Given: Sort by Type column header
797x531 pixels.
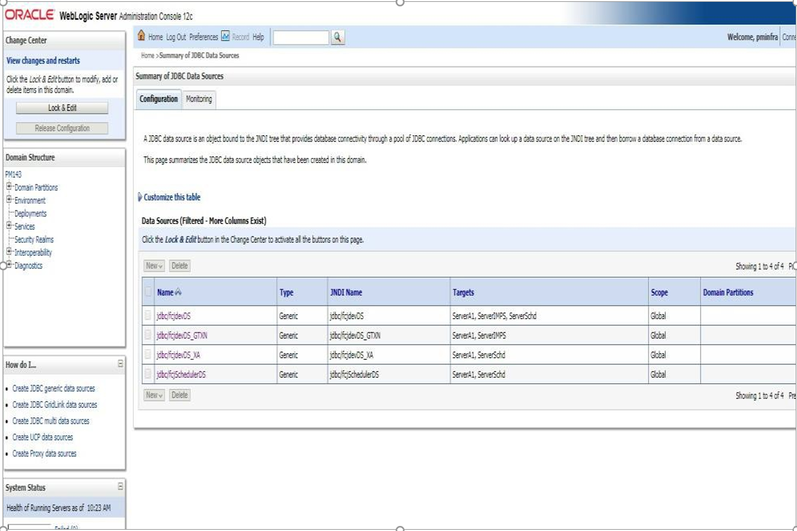Looking at the screenshot, I should pyautogui.click(x=287, y=292).
